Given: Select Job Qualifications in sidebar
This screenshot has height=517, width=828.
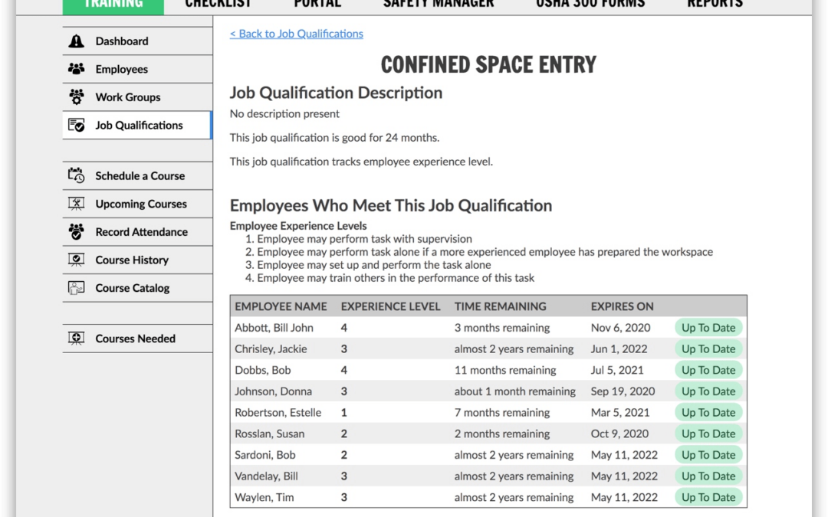Looking at the screenshot, I should click(x=137, y=125).
